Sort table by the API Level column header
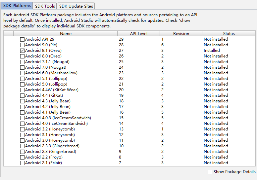This screenshot has height=180, width=257. [x=139, y=33]
